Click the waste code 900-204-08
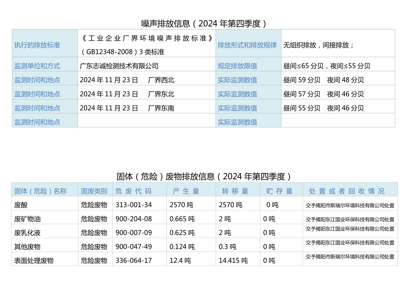409x287 pixels. pyautogui.click(x=134, y=219)
